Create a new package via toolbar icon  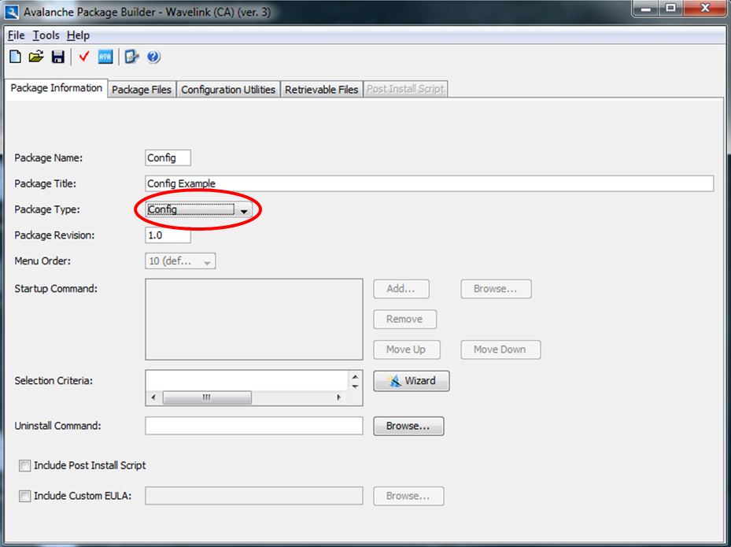14,56
